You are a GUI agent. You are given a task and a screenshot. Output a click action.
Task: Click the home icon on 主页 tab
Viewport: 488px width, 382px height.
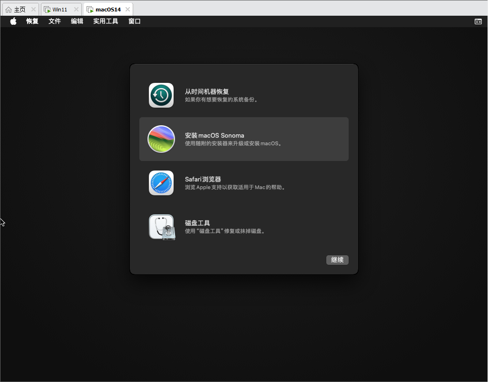point(9,10)
